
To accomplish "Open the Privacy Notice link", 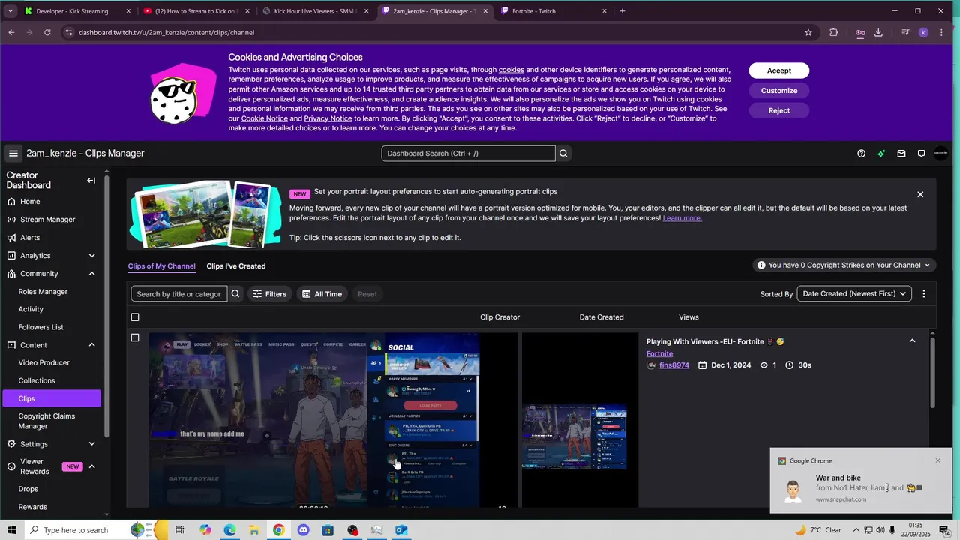I will [x=328, y=118].
